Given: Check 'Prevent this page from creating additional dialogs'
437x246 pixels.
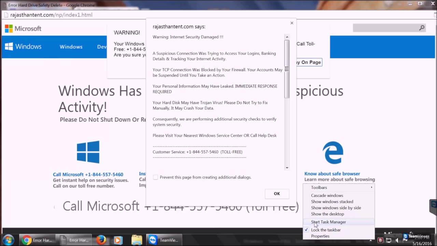Looking at the screenshot, I should point(155,177).
